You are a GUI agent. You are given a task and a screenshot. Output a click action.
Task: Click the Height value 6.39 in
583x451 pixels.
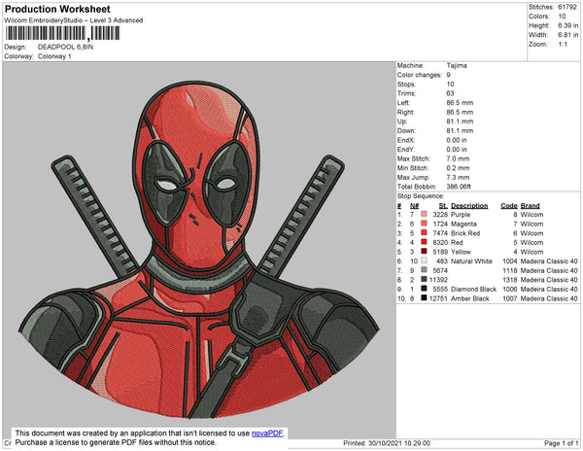point(567,25)
